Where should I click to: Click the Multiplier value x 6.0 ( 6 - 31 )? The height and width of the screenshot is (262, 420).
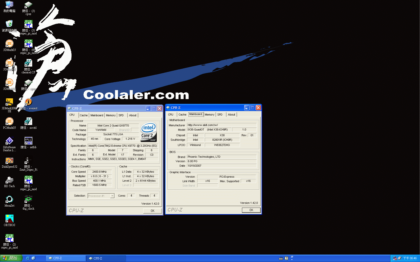pos(99,176)
